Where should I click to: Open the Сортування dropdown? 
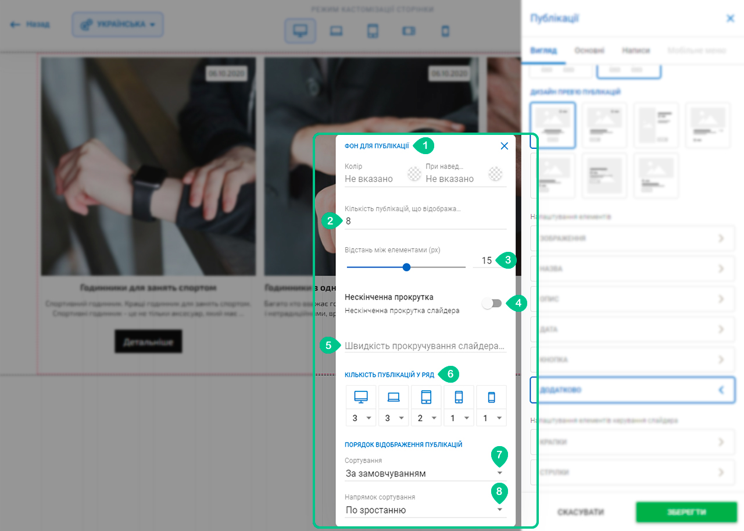(425, 473)
